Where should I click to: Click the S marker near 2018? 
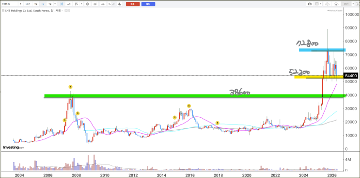217,123
